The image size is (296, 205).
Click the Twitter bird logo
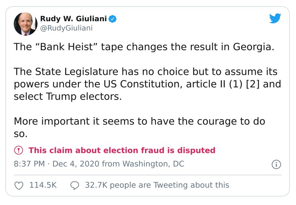(x=275, y=19)
